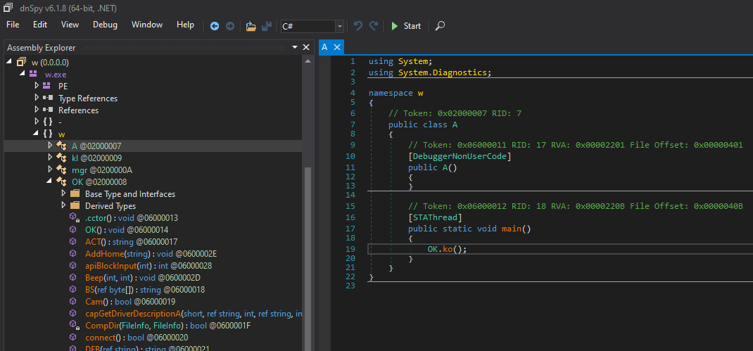Expand the Type References node
Viewport: 753px width, 351px height.
pos(37,98)
